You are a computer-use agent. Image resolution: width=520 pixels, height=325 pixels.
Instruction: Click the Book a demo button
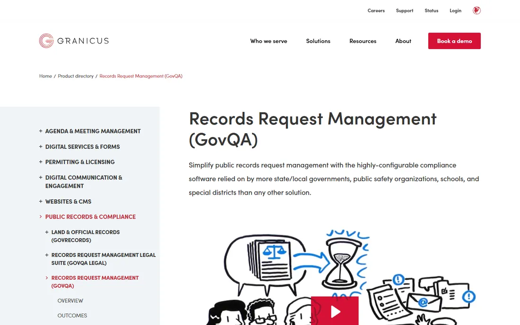(454, 41)
